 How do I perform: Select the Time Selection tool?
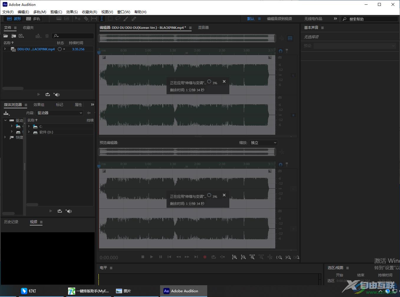click(102, 19)
